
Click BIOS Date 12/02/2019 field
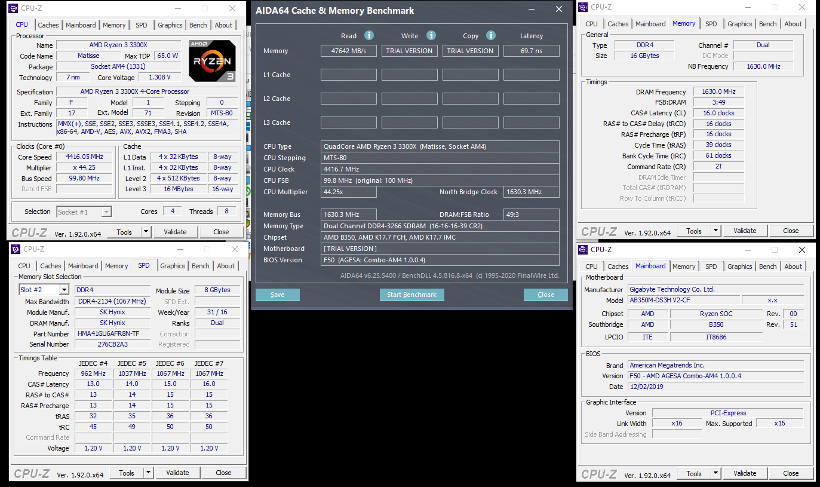click(715, 387)
